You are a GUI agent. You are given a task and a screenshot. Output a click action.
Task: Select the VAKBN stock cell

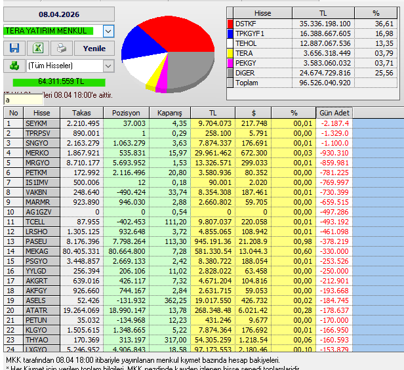[42, 192]
